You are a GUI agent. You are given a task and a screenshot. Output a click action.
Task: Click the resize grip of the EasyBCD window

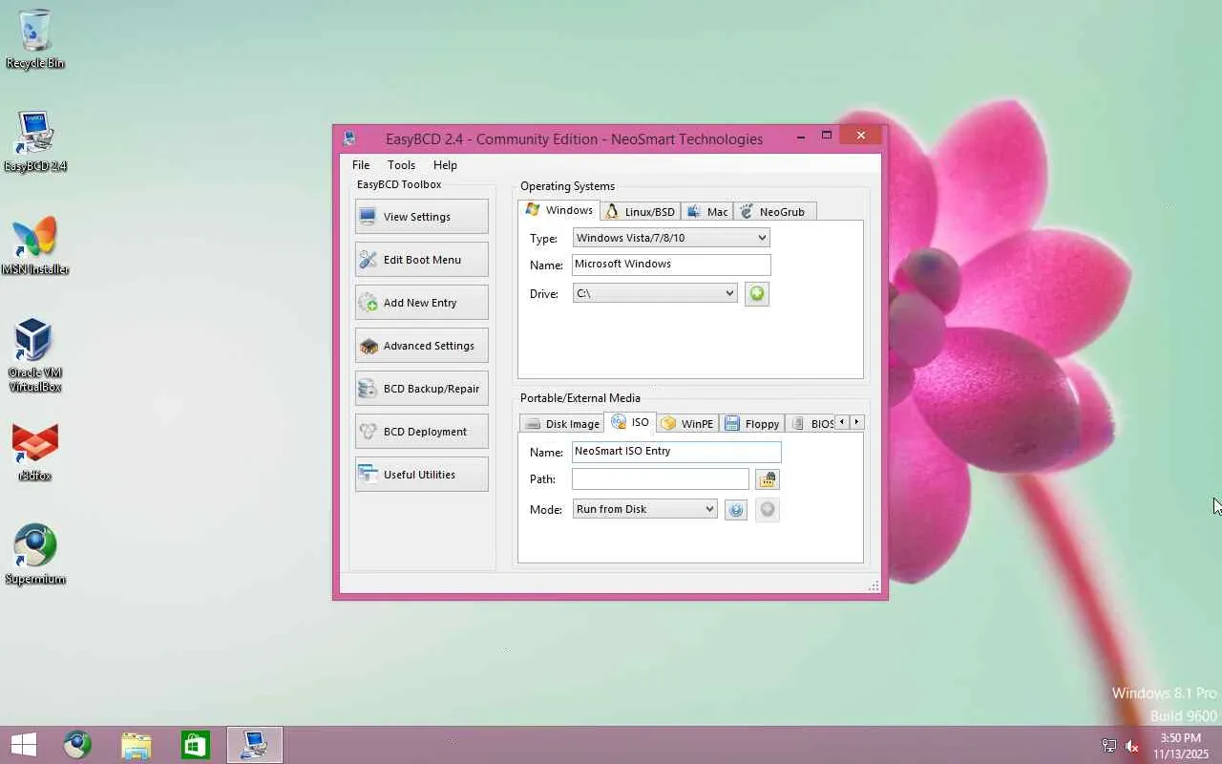click(x=874, y=586)
